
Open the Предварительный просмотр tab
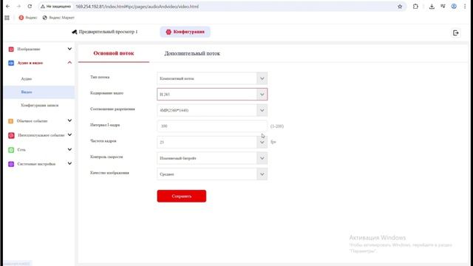point(105,32)
